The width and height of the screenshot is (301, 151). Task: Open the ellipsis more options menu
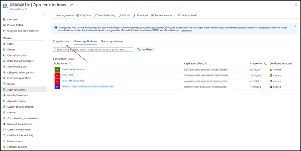click(77, 5)
